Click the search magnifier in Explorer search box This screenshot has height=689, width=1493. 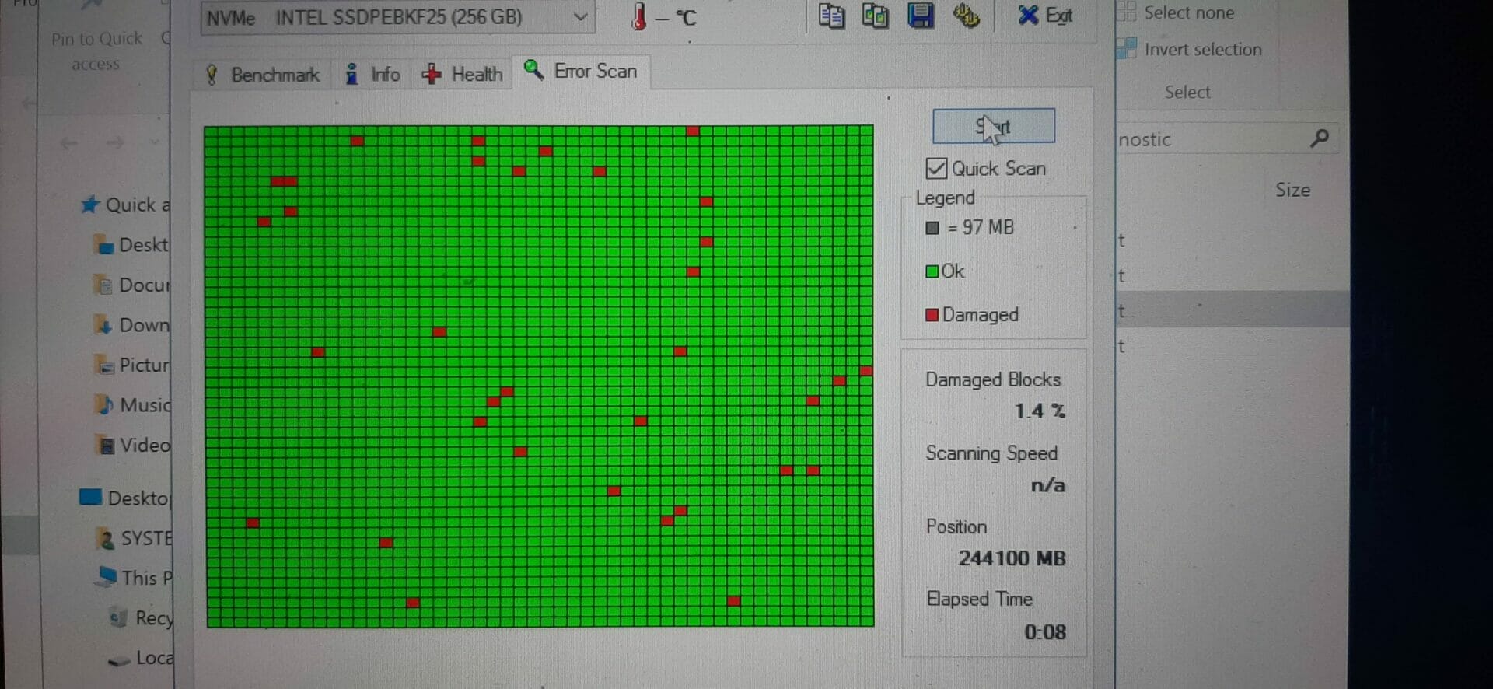pyautogui.click(x=1319, y=138)
